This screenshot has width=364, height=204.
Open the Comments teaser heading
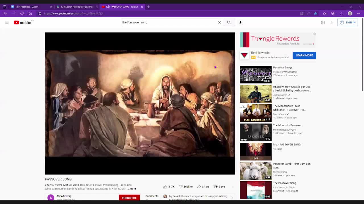[x=152, y=196]
